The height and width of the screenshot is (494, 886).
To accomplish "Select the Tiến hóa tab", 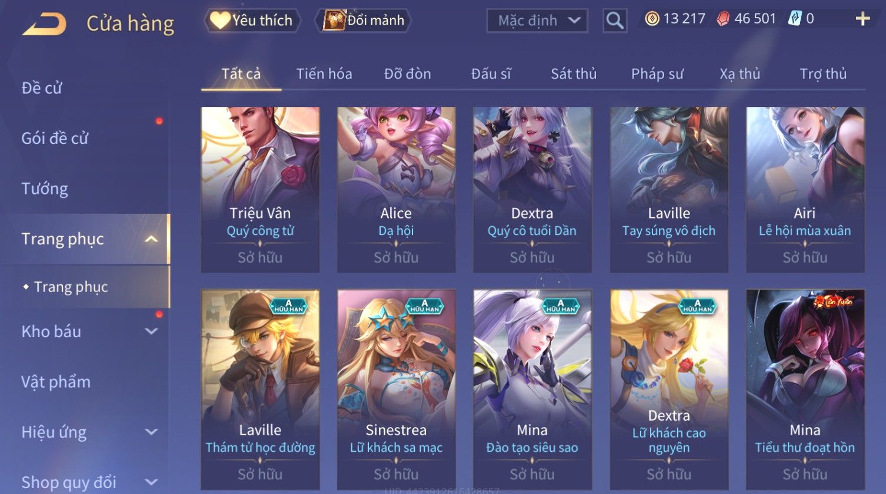I will (x=324, y=74).
